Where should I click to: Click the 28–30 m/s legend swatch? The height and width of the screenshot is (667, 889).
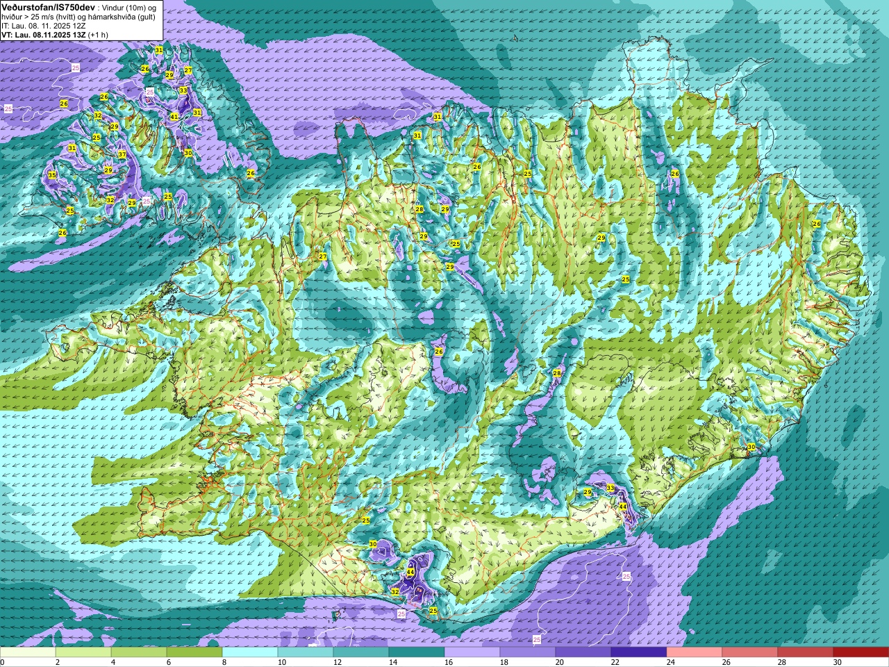click(x=806, y=652)
